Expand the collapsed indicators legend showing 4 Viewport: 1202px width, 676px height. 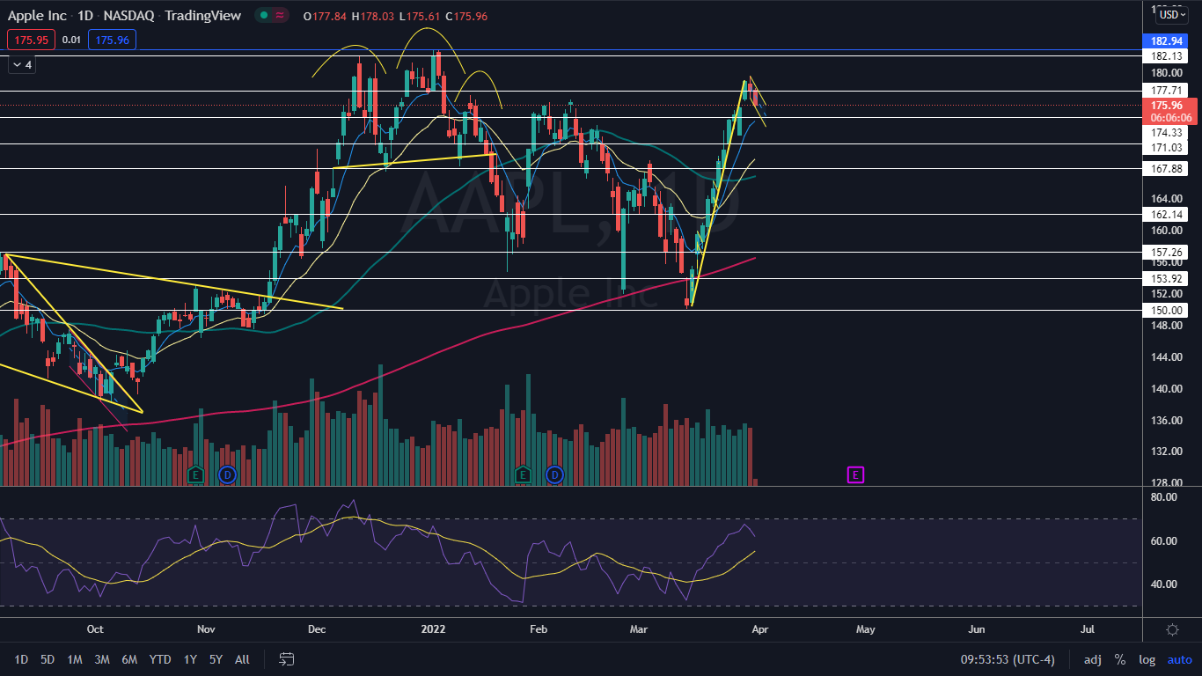pyautogui.click(x=22, y=64)
